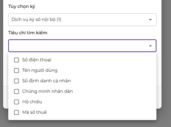The image size is (171, 127).
Task: Select the Mã số thuế option text
Action: tap(35, 112)
